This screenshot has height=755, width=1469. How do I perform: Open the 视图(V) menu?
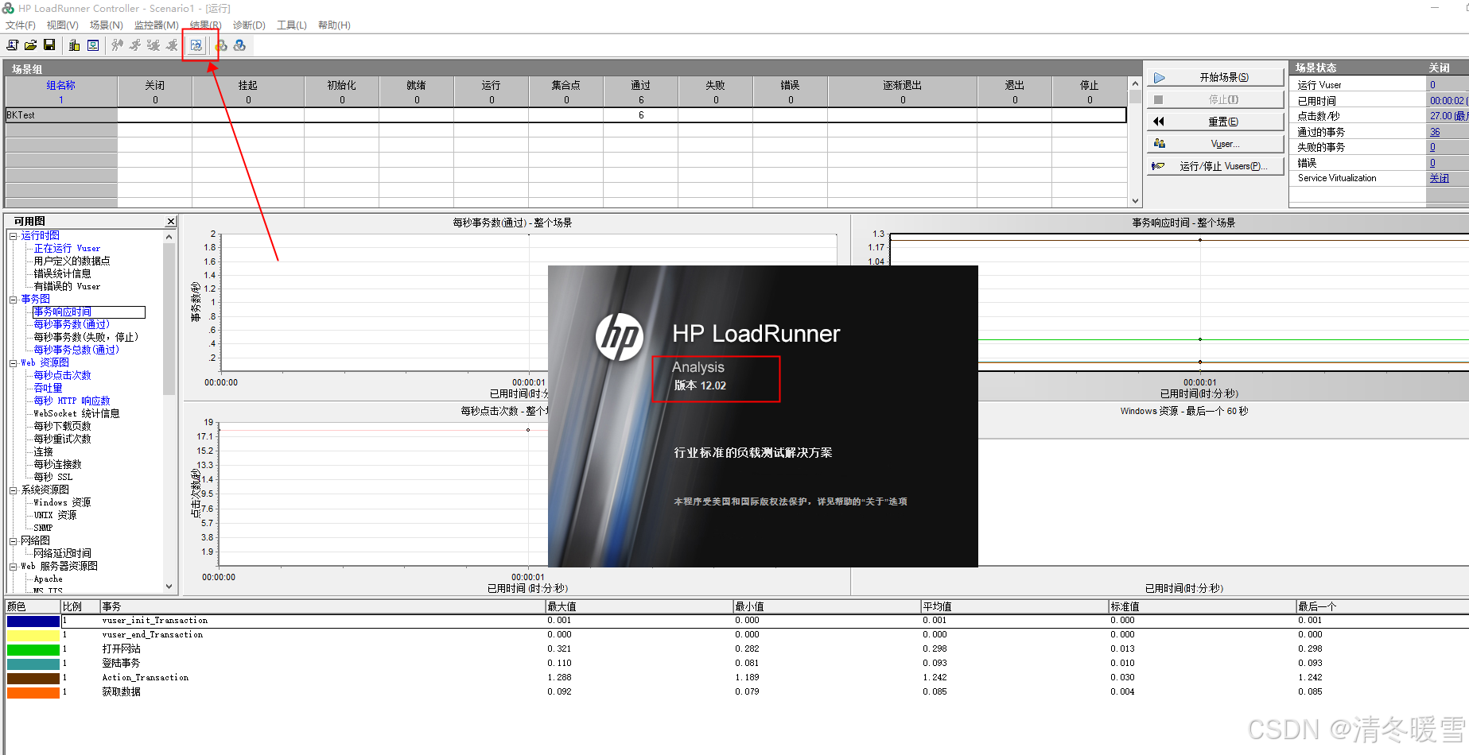pyautogui.click(x=63, y=25)
